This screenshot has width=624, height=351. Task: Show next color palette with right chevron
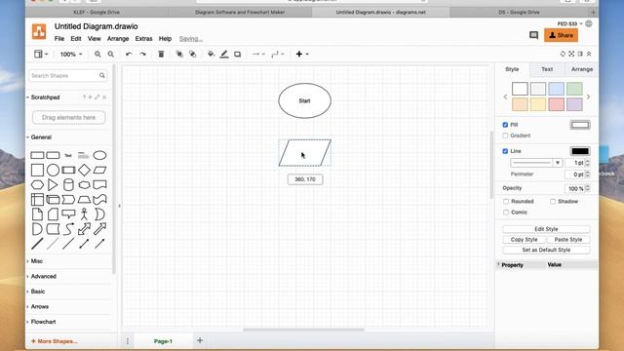[588, 97]
